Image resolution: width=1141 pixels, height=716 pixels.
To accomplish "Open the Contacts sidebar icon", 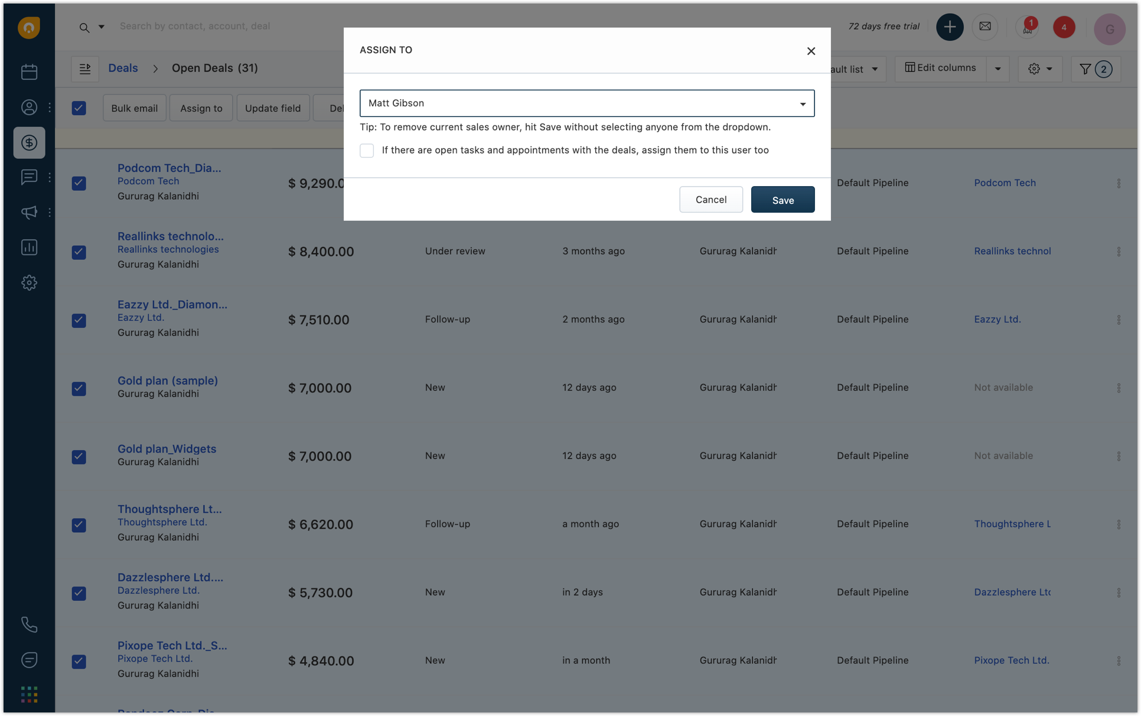I will (29, 107).
